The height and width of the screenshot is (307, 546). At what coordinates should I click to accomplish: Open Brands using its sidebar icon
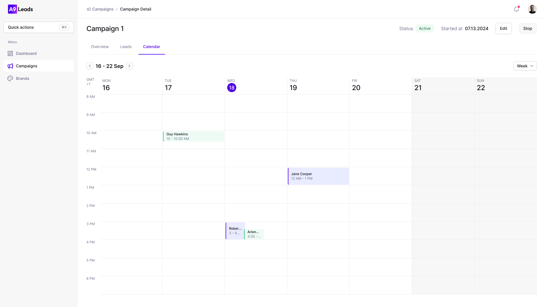pos(11,78)
